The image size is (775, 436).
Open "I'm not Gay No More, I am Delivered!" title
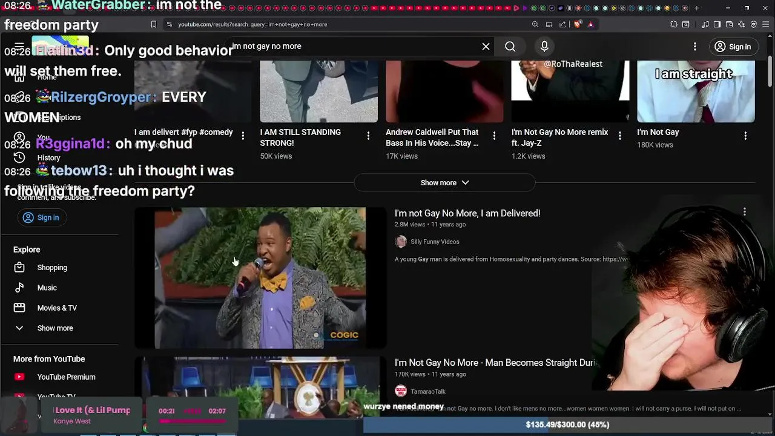pyautogui.click(x=467, y=213)
